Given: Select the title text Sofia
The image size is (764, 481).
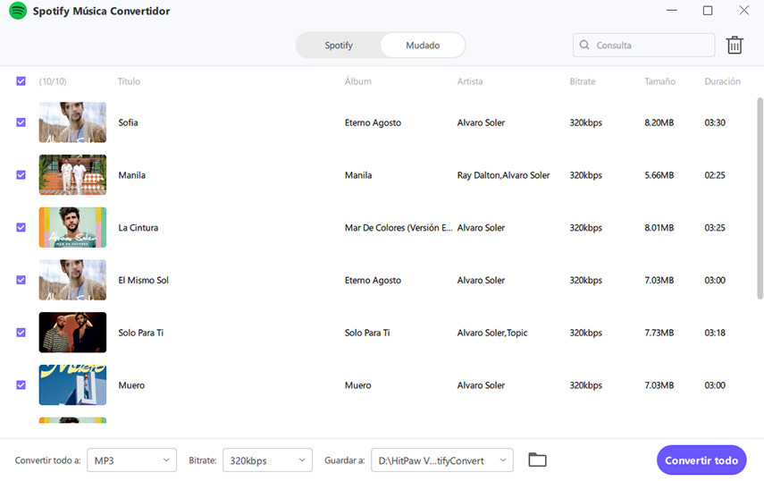Looking at the screenshot, I should tap(128, 122).
